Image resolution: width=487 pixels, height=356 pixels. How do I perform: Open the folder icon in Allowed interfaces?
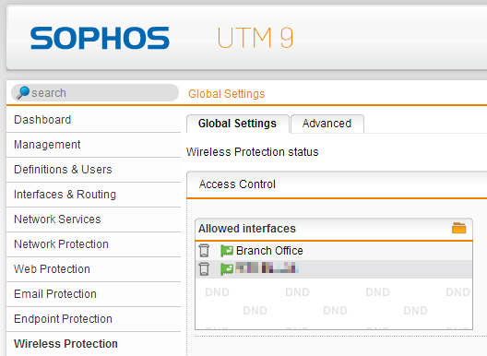[x=458, y=228]
